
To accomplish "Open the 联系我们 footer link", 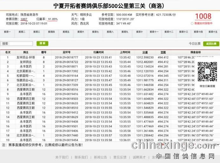I will click(x=81, y=157).
